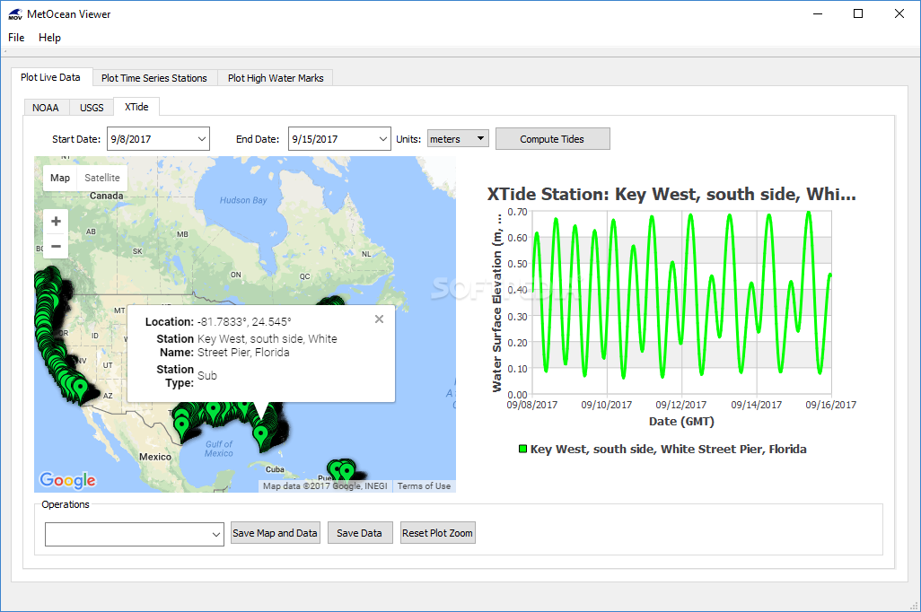Open the File menu

coord(16,38)
